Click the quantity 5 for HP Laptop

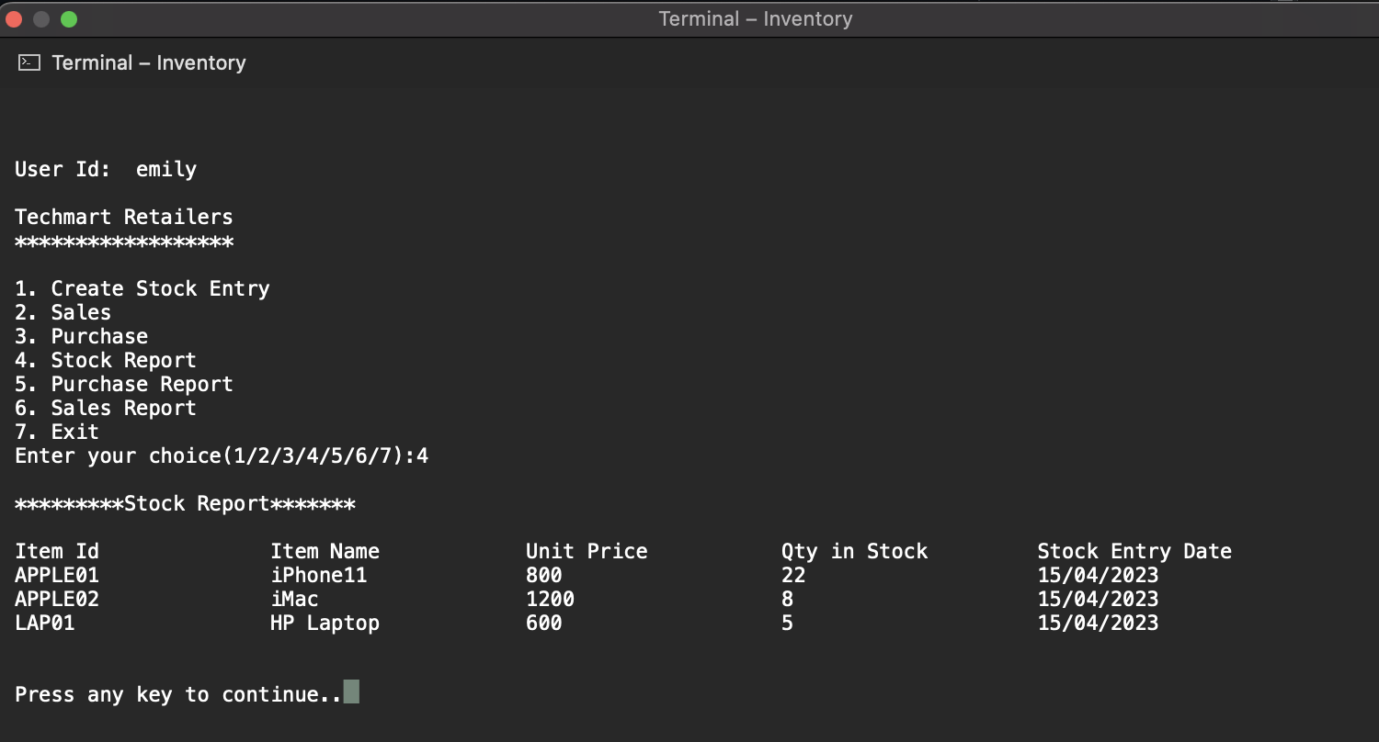pyautogui.click(x=787, y=624)
